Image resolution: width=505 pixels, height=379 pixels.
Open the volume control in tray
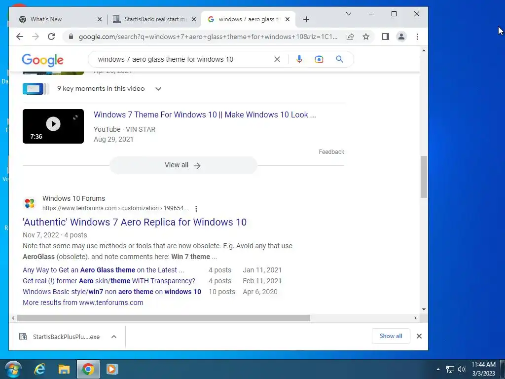pos(462,369)
